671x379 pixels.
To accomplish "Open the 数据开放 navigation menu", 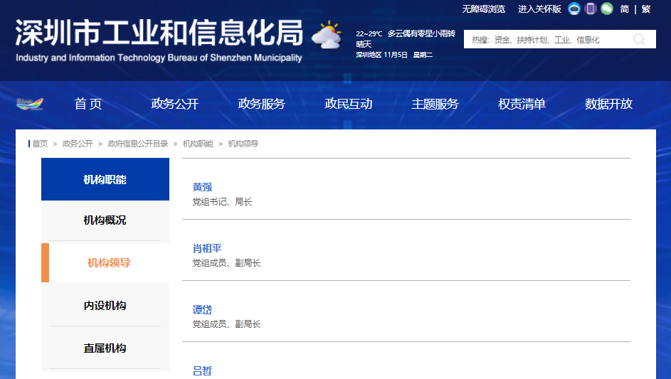I will click(608, 104).
